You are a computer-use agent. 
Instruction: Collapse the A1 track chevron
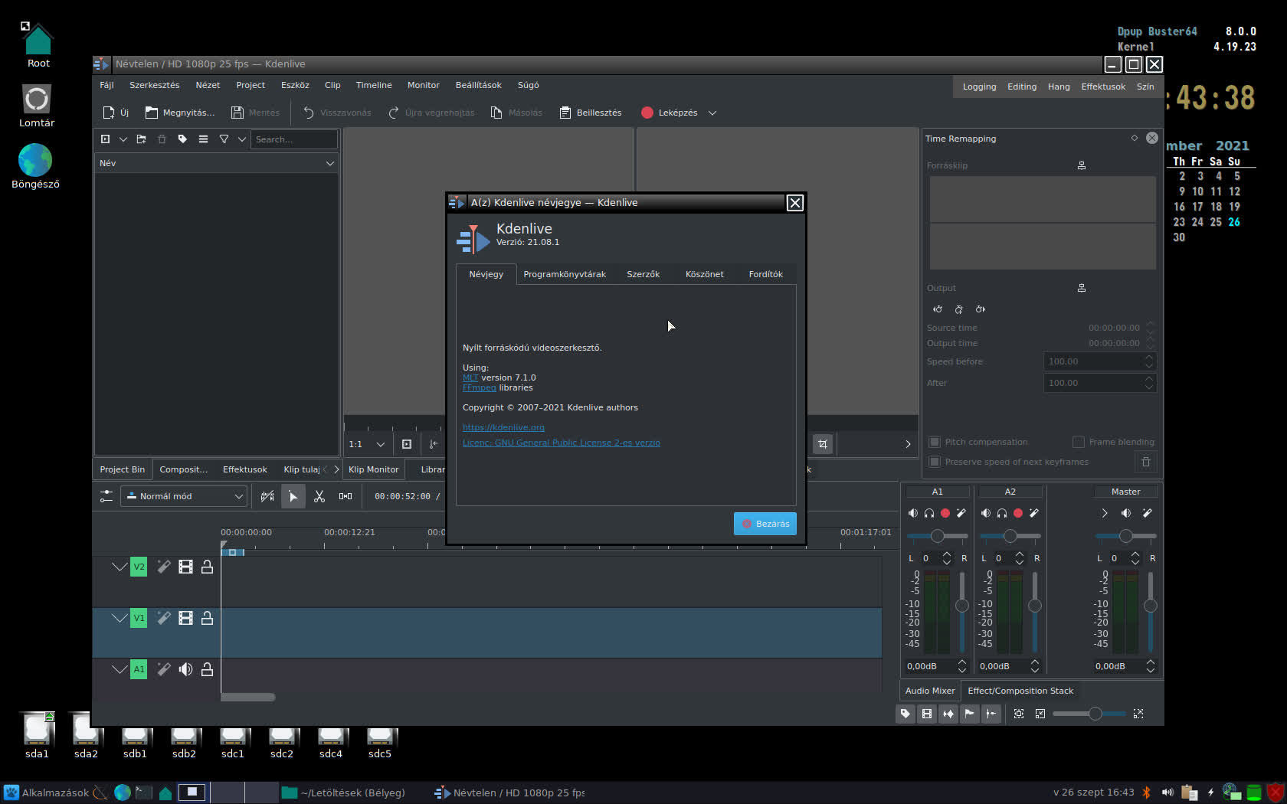click(x=120, y=669)
